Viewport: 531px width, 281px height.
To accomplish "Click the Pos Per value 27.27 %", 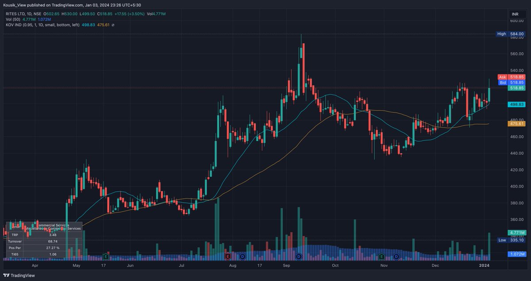I will tap(52, 248).
